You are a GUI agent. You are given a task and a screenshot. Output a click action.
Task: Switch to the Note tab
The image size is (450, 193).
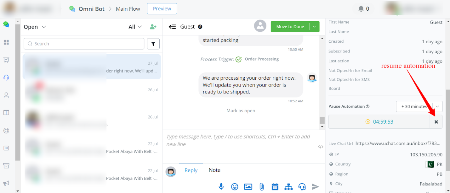pyautogui.click(x=214, y=170)
